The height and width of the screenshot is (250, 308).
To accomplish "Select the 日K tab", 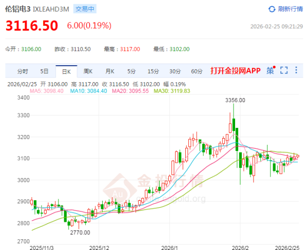I will point(66,71).
